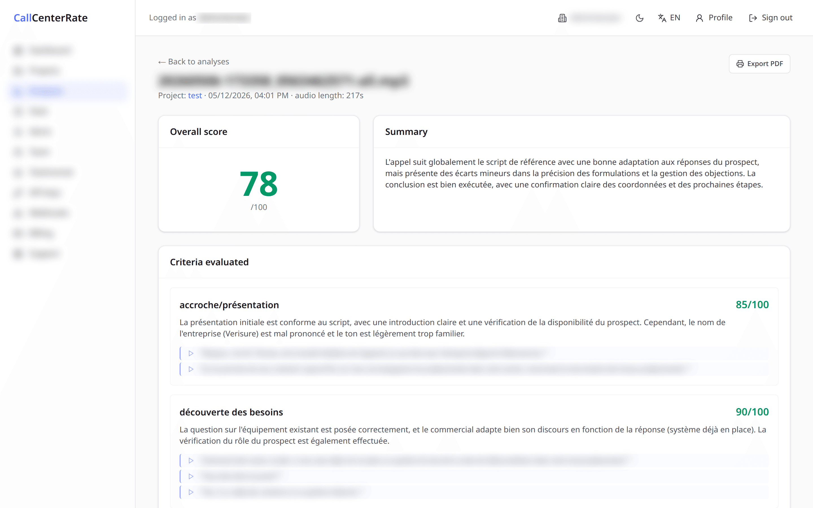Screen dimensions: 813x508
Task: Click the sign-out arrow icon
Action: click(753, 18)
